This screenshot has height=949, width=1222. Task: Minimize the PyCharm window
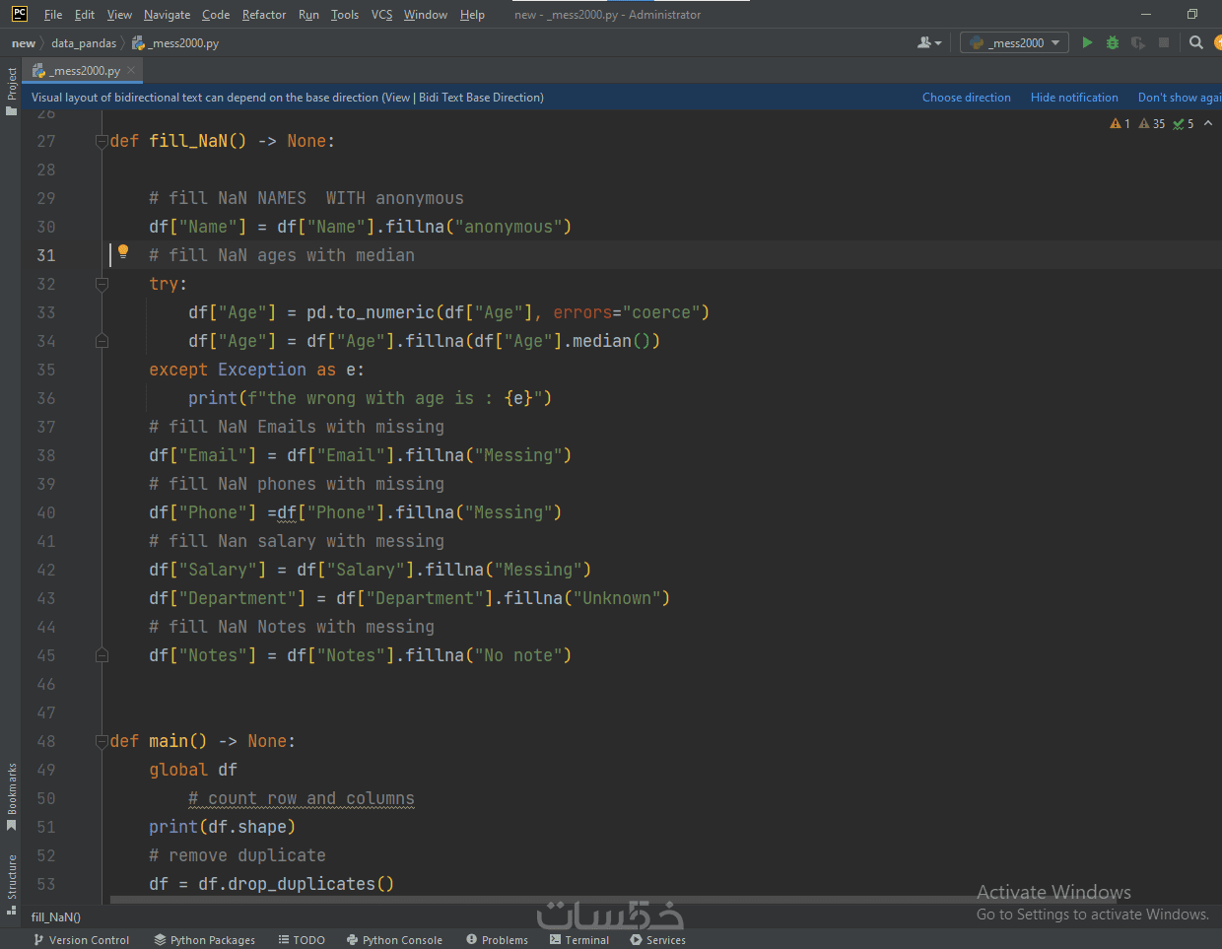coord(1145,14)
